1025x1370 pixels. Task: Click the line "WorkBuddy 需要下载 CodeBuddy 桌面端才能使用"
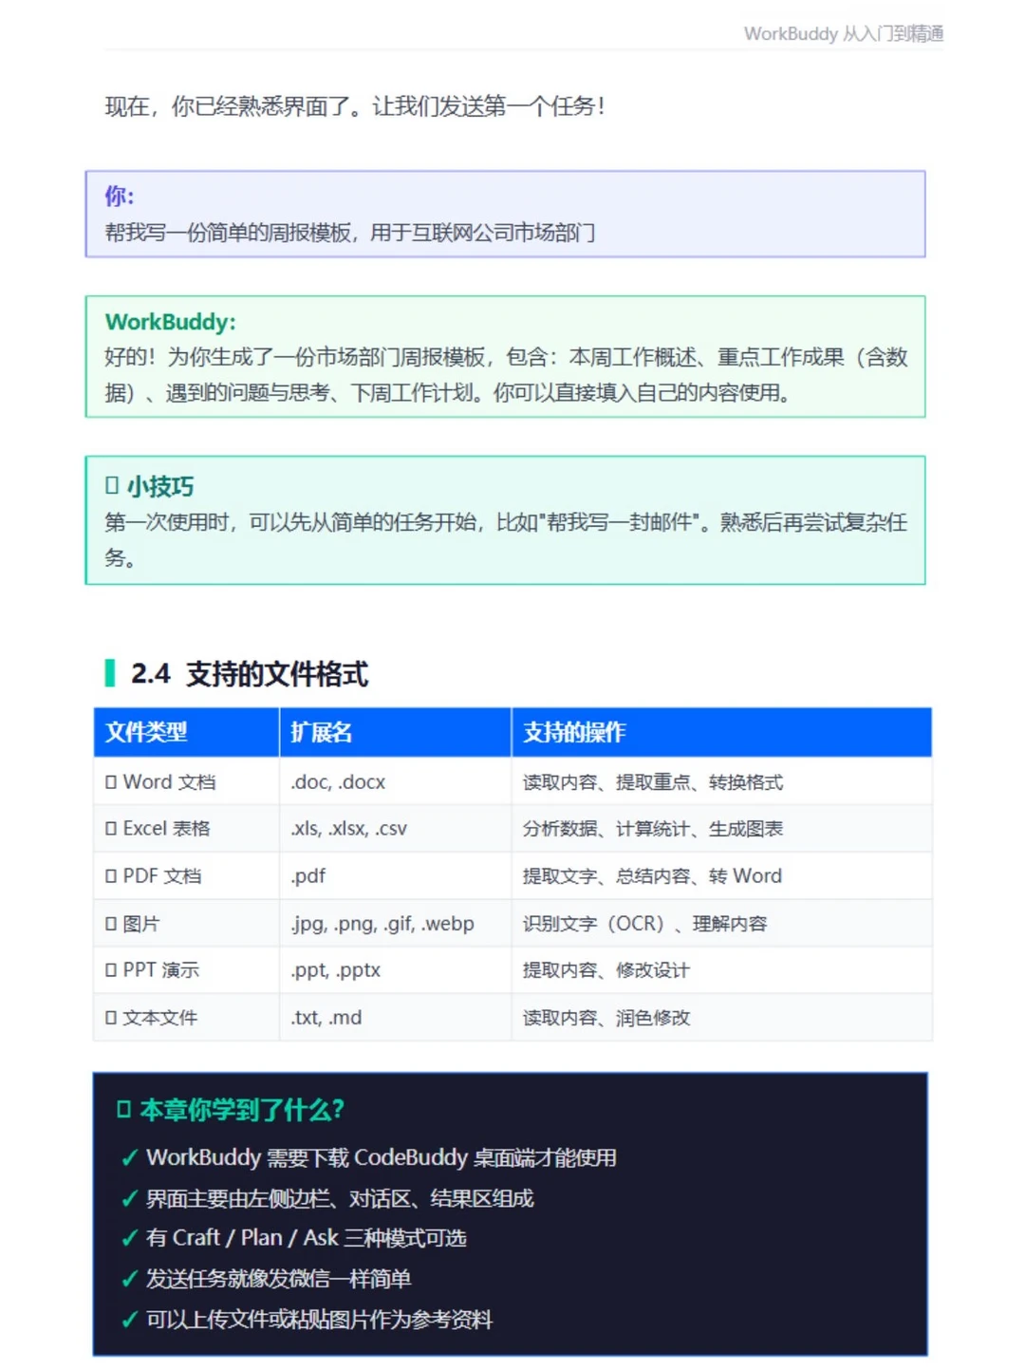(x=382, y=1158)
